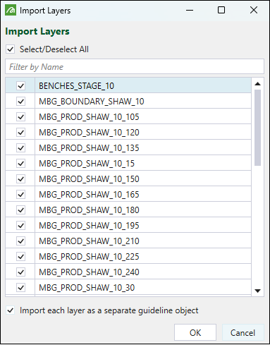Uncheck MBG_PROD_SHAW_10_105 checkbox
This screenshot has height=345, width=270.
coord(21,117)
